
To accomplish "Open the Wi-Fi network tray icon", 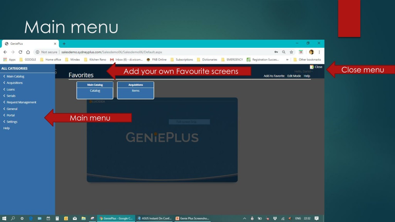I will [283, 219].
